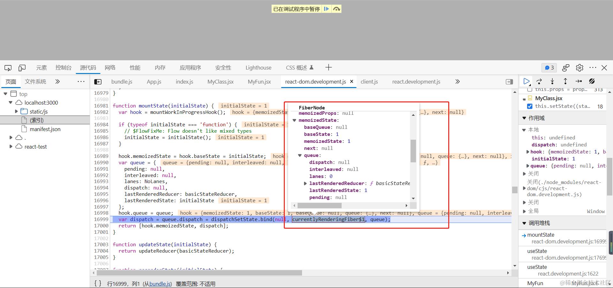
Task: Open manifest.json in the navigator
Action: pyautogui.click(x=45, y=129)
